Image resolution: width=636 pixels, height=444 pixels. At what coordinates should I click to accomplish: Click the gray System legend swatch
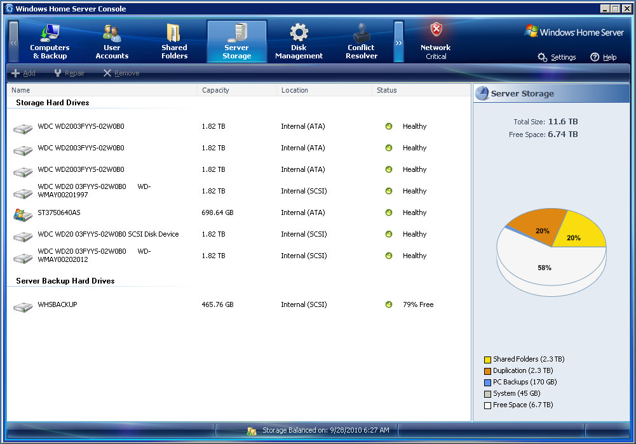coord(487,394)
